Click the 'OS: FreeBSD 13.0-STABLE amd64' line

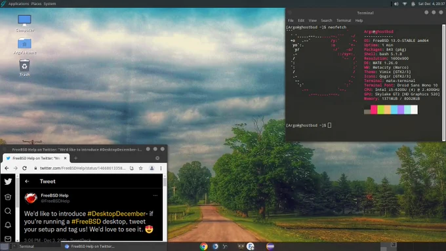pyautogui.click(x=396, y=41)
